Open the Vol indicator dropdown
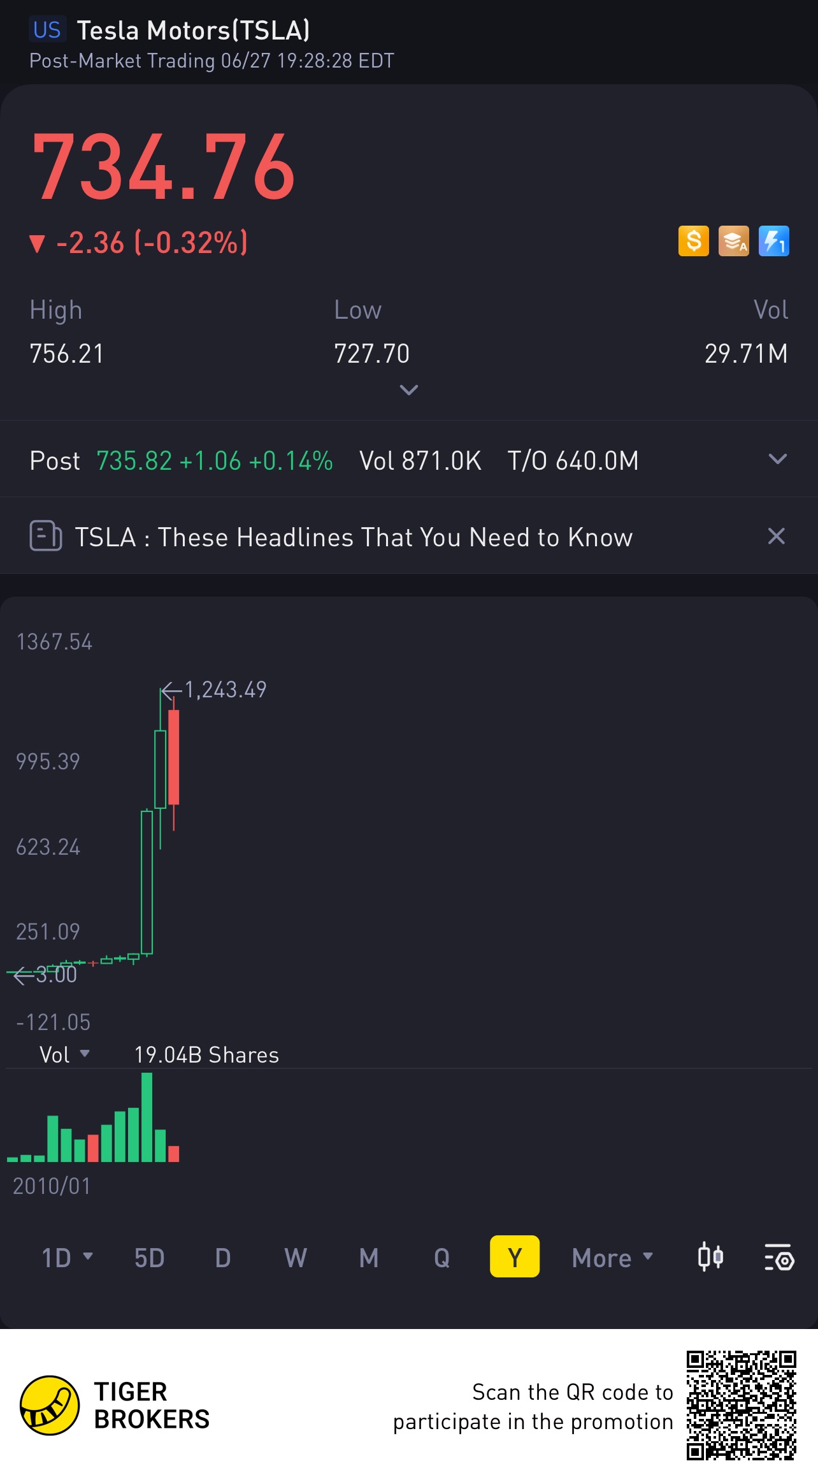 (64, 1054)
